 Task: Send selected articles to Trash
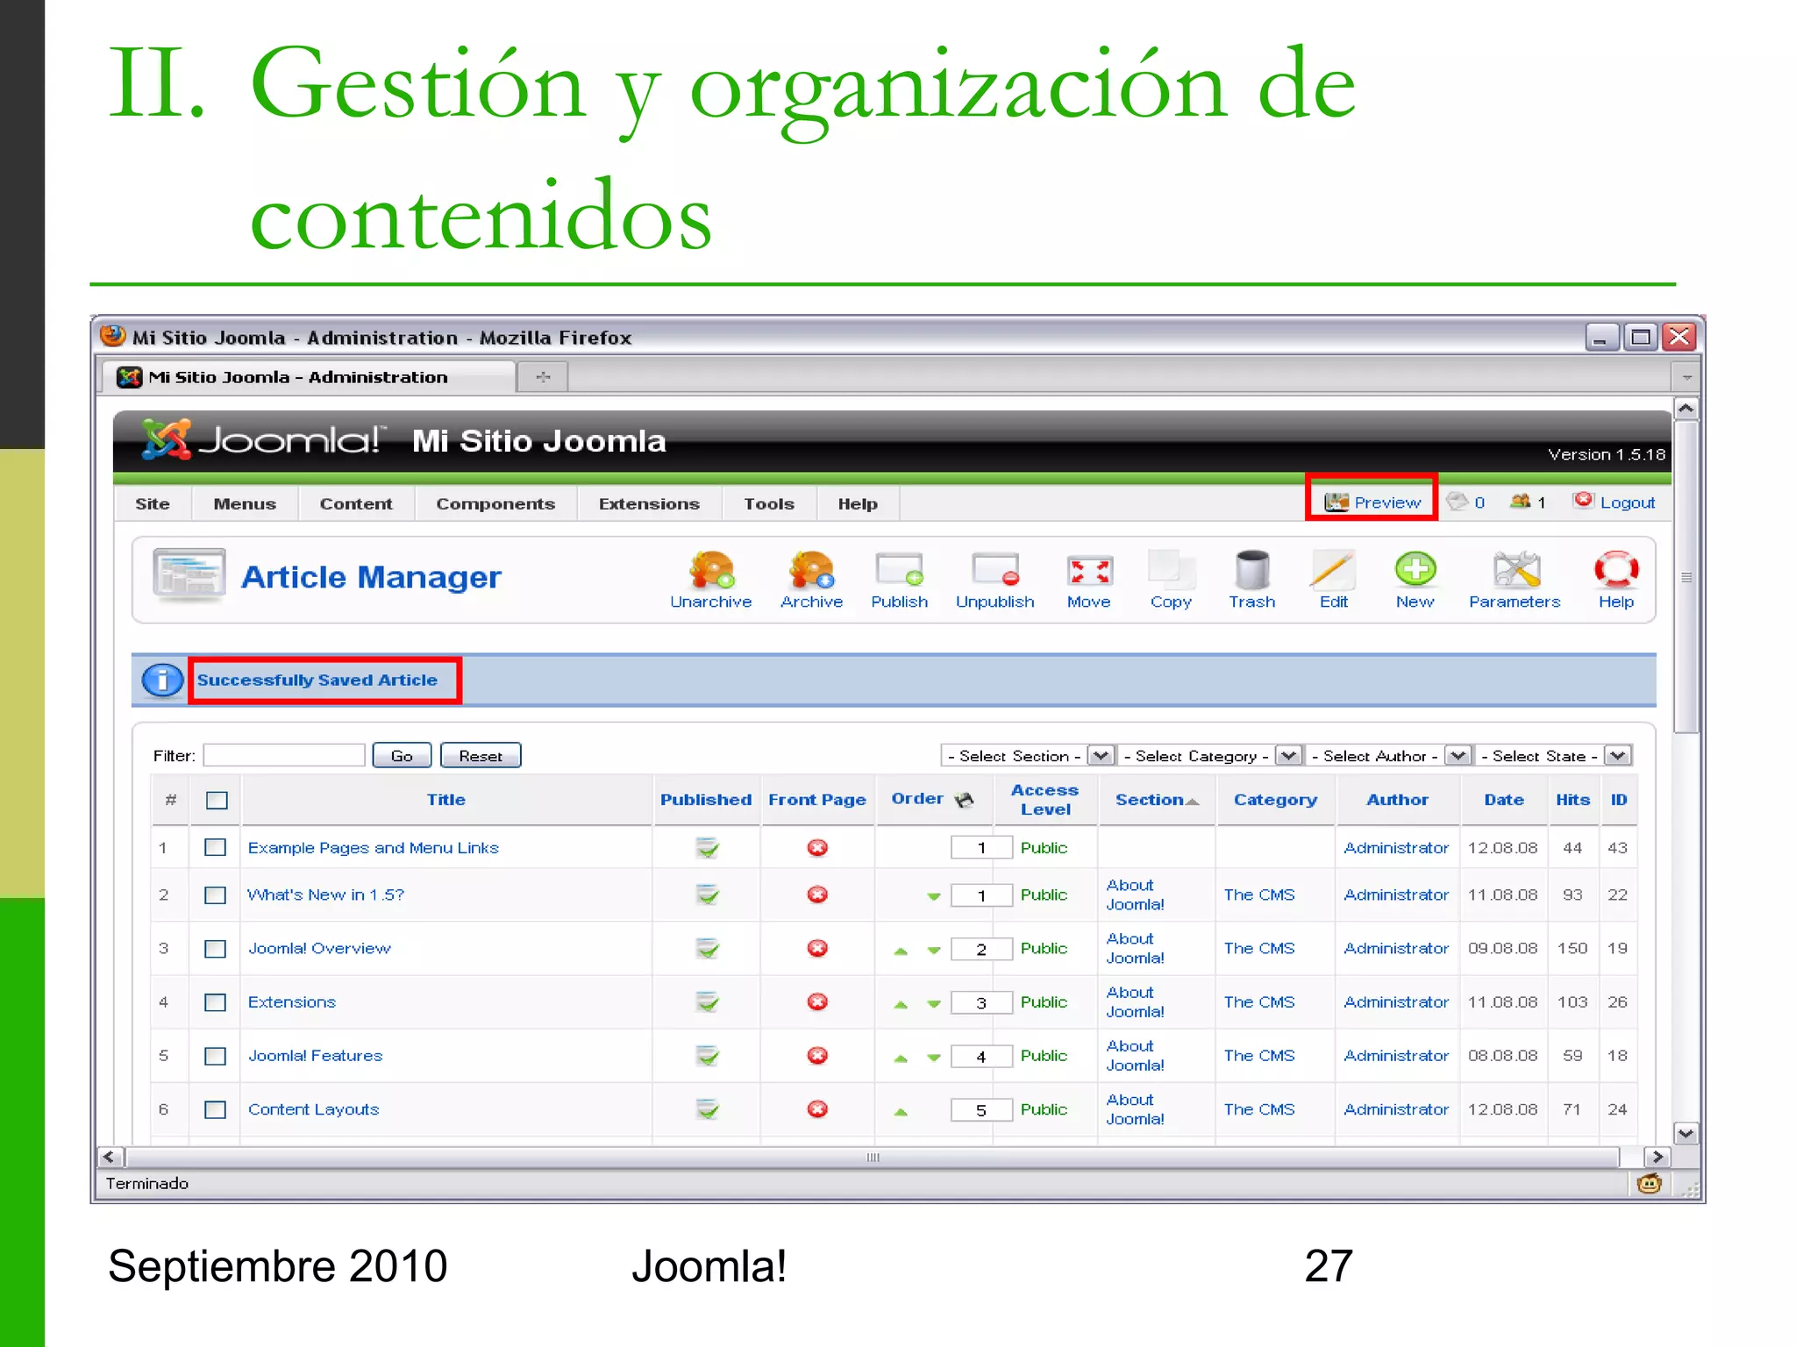pyautogui.click(x=1251, y=571)
